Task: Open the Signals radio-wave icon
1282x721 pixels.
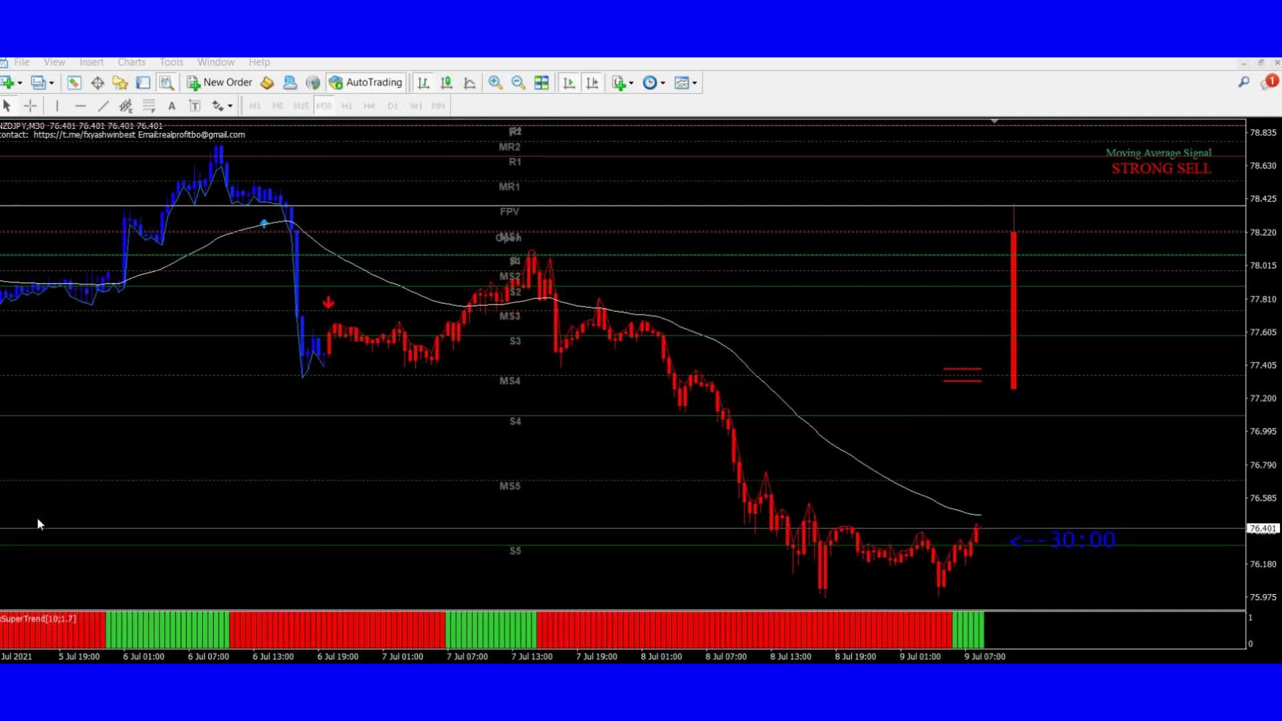Action: (312, 83)
